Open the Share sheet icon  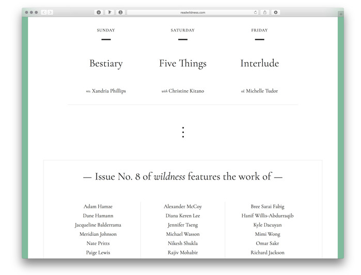265,12
